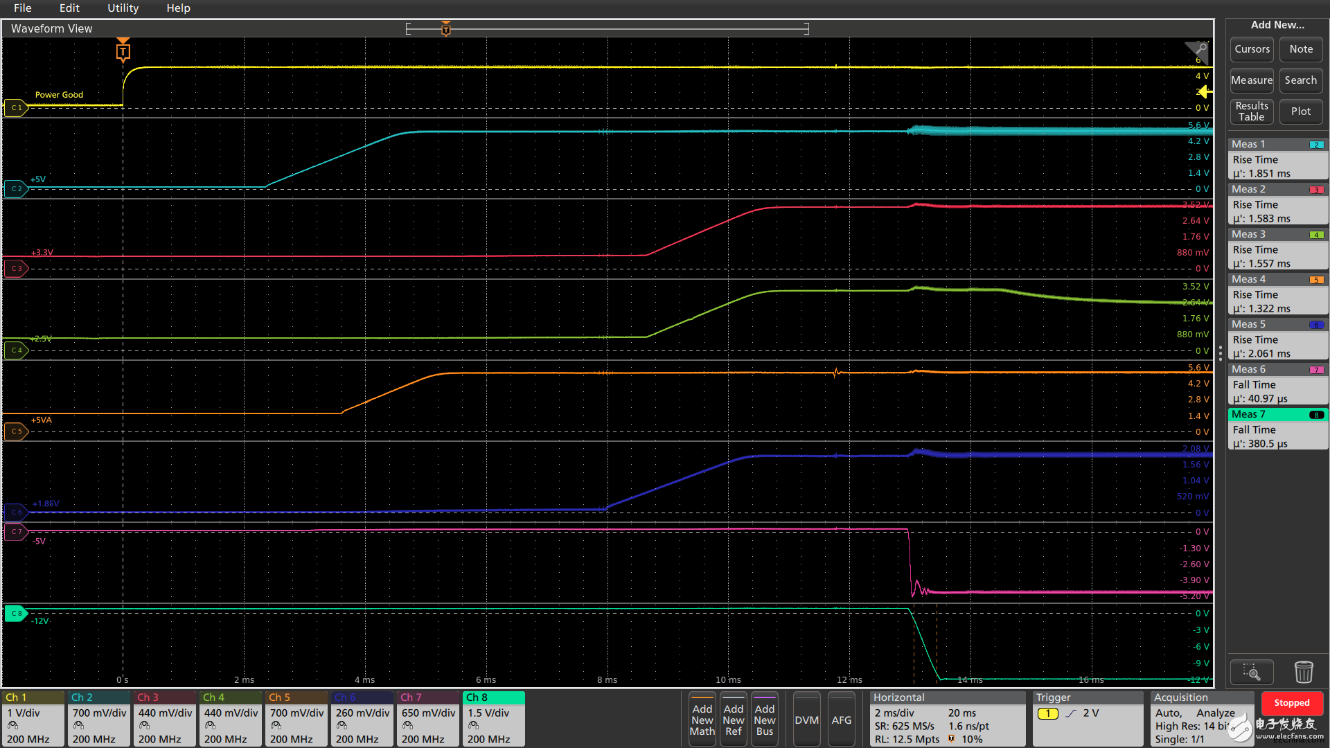Click the Cursors icon in measurement panel
The image size is (1330, 748).
(1250, 48)
